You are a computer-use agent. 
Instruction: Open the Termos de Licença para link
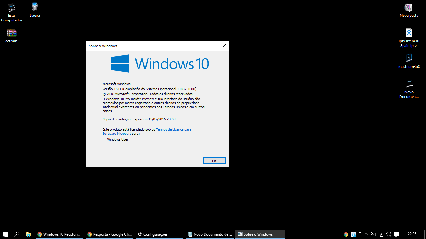pyautogui.click(x=173, y=129)
